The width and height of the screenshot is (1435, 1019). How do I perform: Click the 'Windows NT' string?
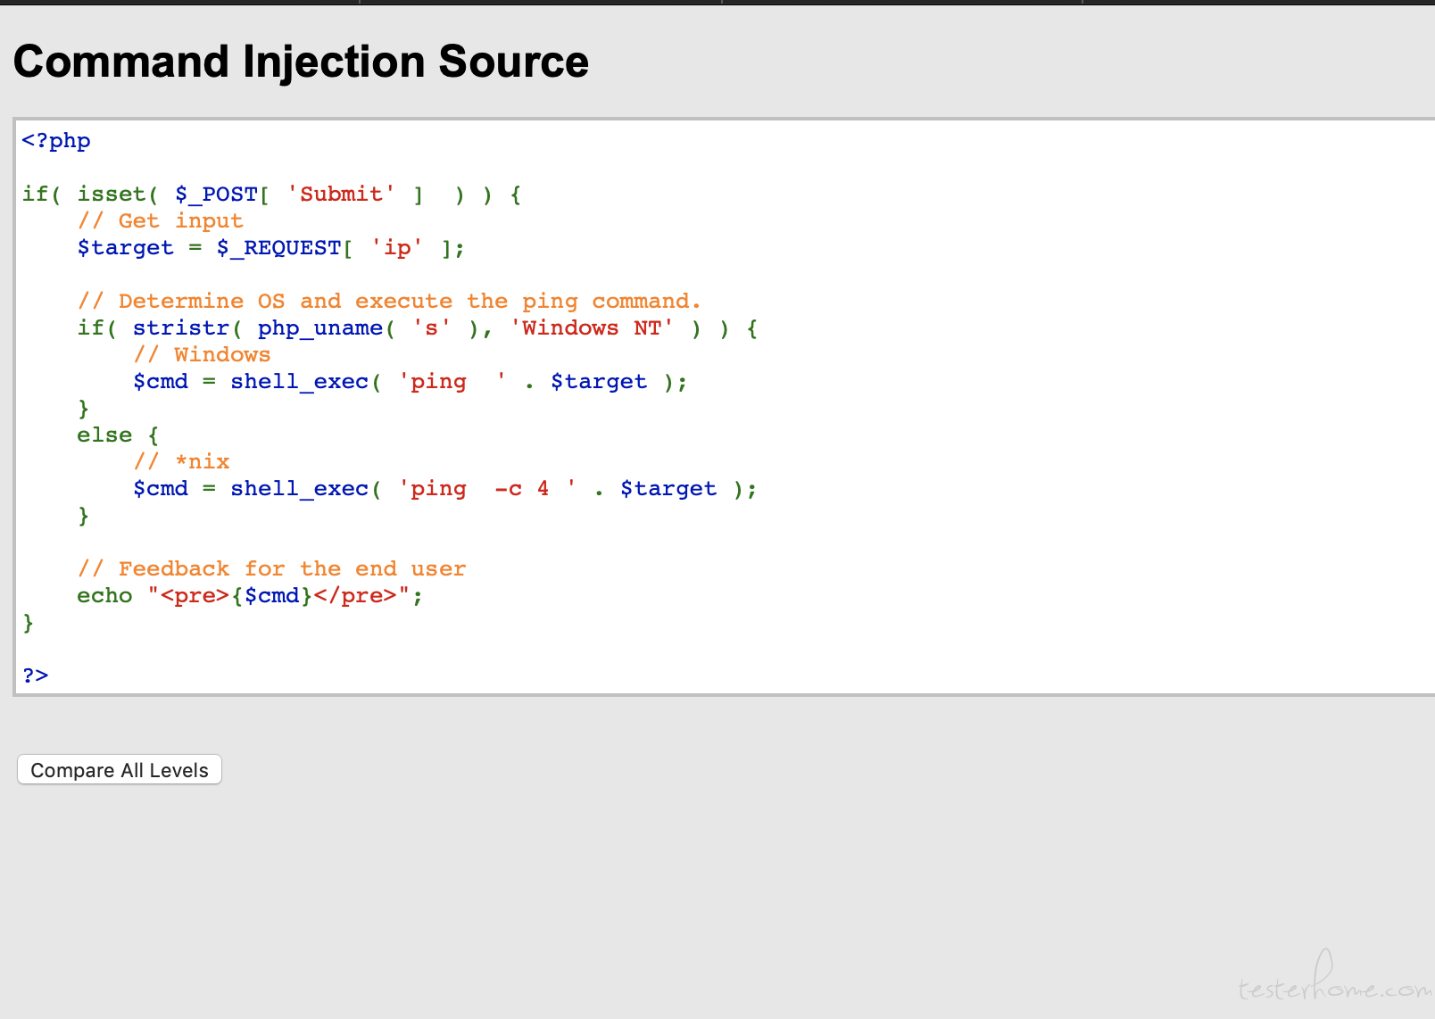pos(592,328)
